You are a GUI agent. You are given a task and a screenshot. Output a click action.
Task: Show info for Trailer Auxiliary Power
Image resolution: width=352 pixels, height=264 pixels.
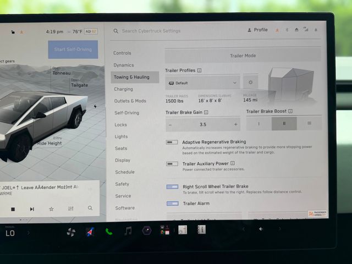[233, 163]
